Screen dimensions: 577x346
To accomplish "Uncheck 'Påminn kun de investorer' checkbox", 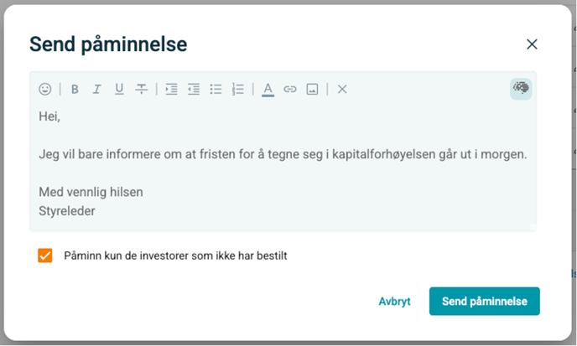I will coord(45,256).
